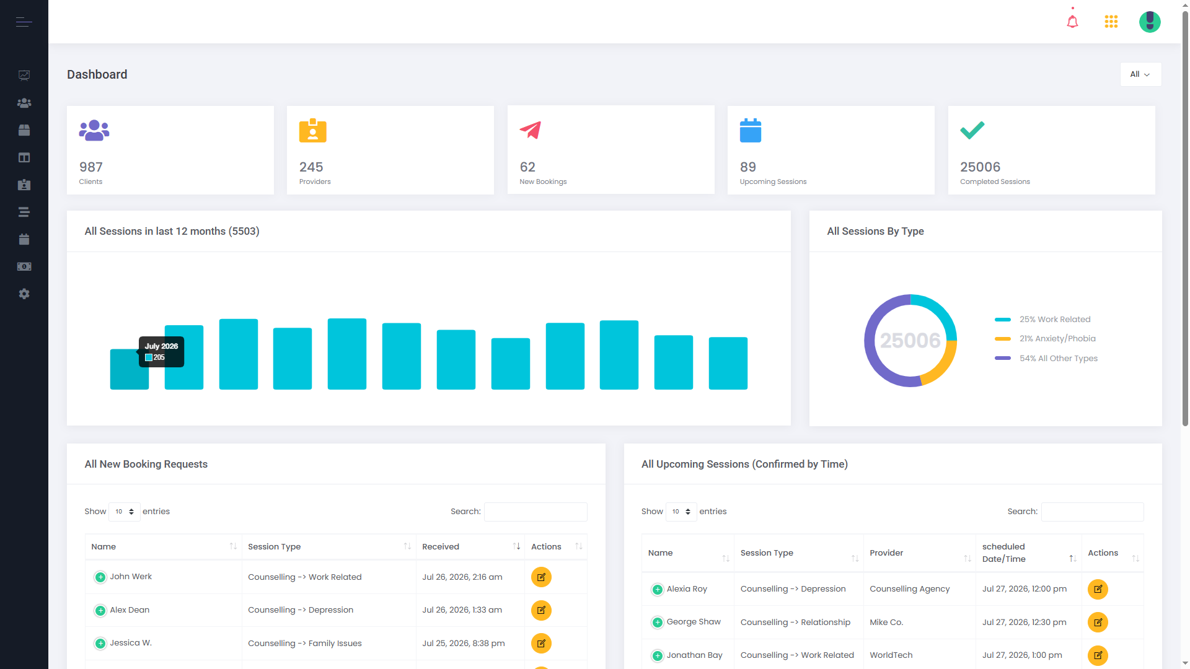Open booking requests entries count dropdown

click(x=125, y=512)
